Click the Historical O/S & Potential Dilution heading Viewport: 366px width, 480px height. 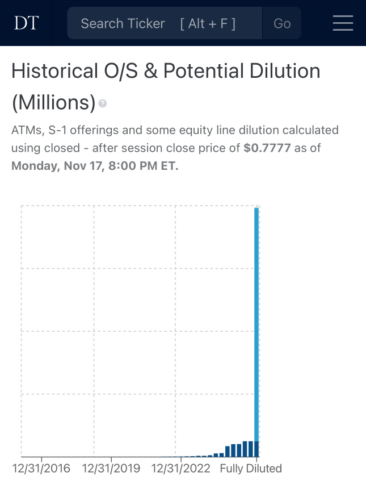166,72
